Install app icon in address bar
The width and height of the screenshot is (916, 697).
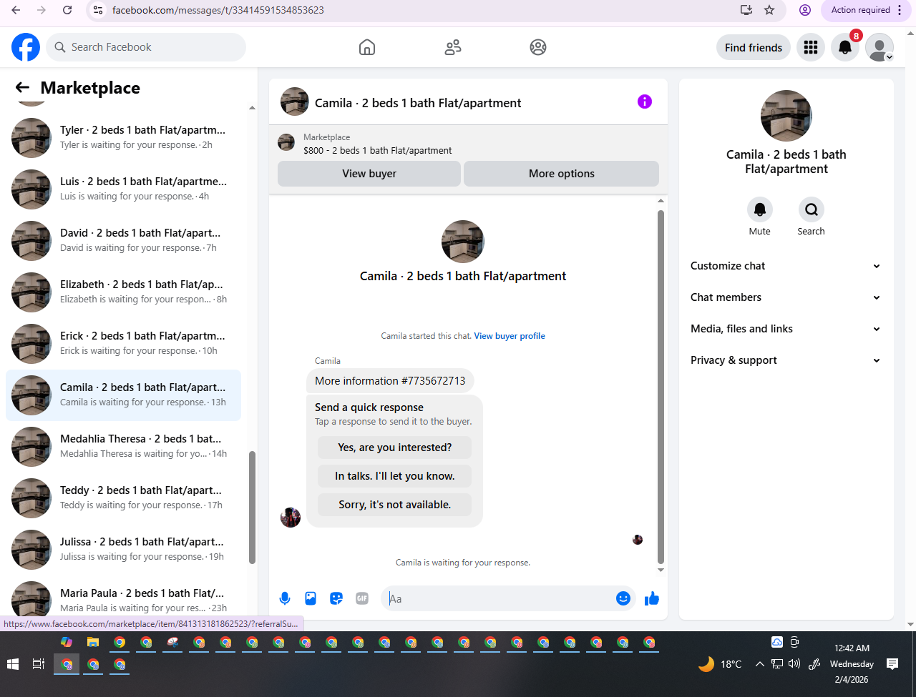(x=746, y=10)
